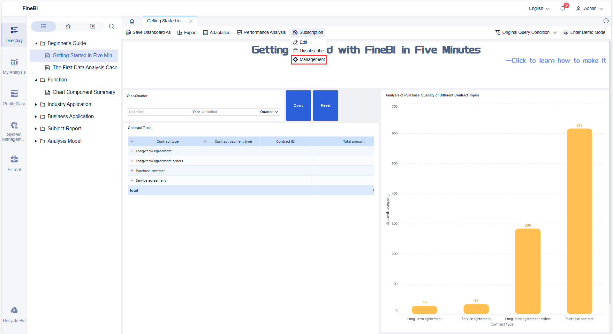Click the Long-term agreement orders bar 285
Screen dimensions: 613x334
(528, 271)
